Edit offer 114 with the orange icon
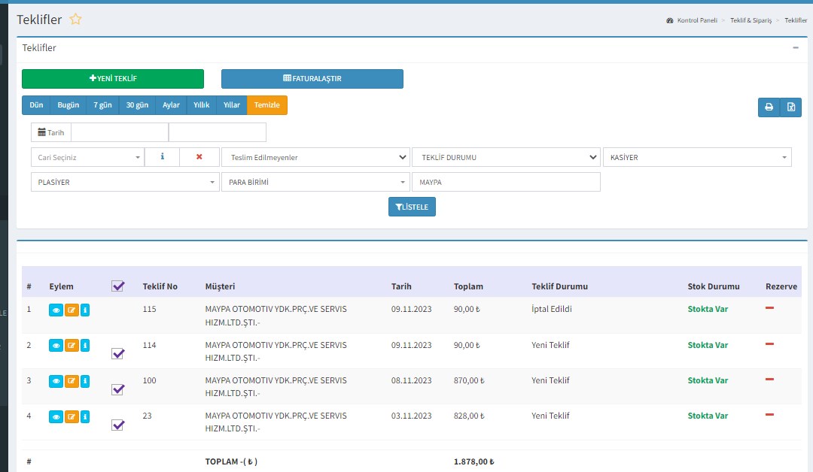 72,346
